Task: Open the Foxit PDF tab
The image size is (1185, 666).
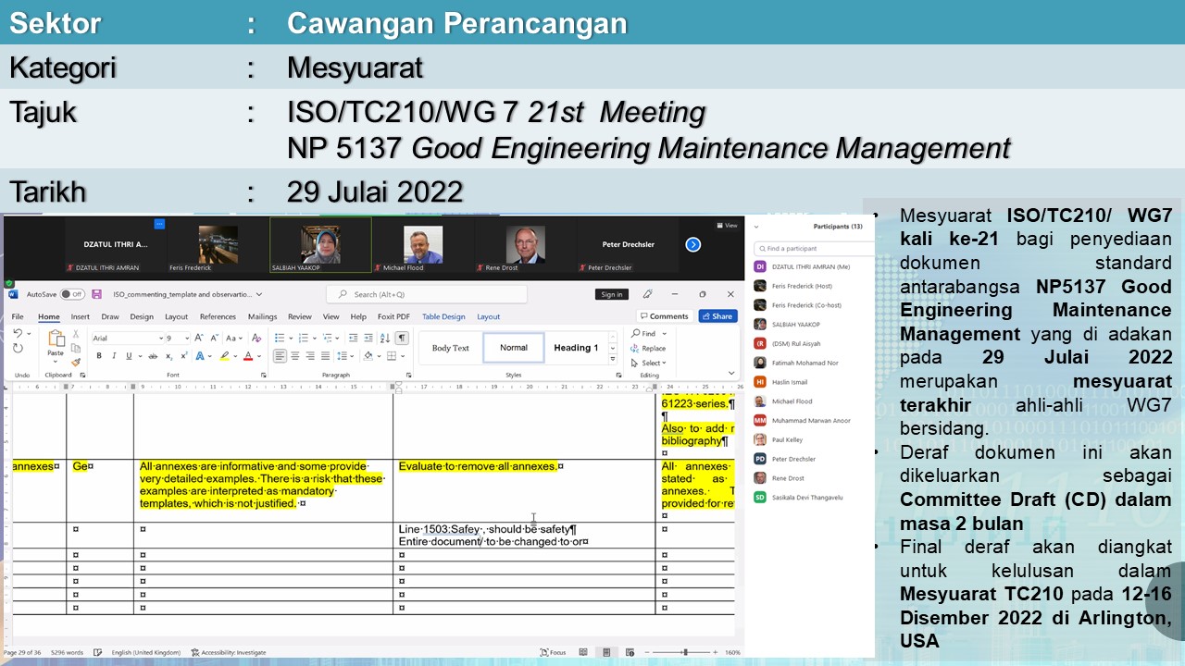Action: [393, 316]
